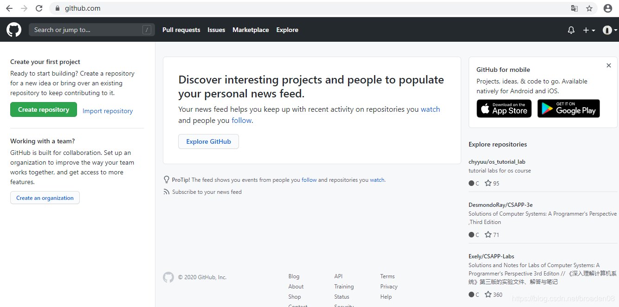Open footer Terms link
619x307 pixels.
click(x=387, y=276)
